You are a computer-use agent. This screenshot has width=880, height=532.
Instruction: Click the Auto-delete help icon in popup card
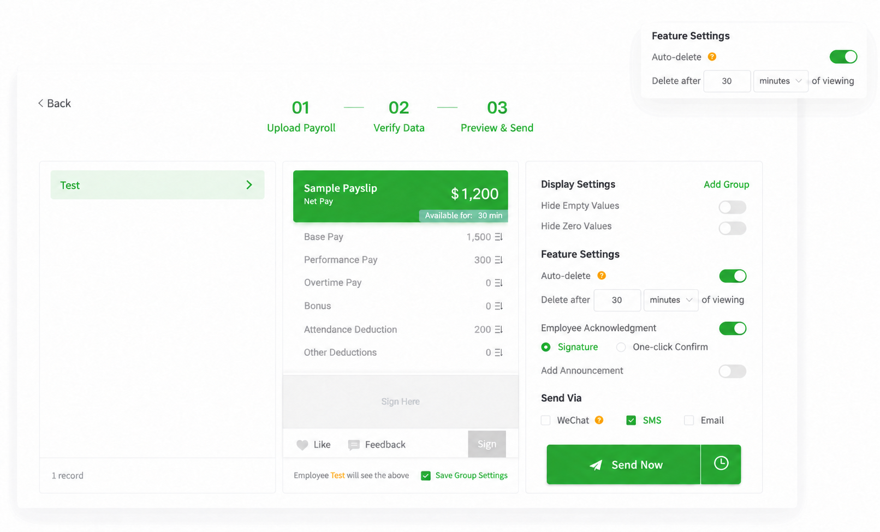pyautogui.click(x=712, y=57)
